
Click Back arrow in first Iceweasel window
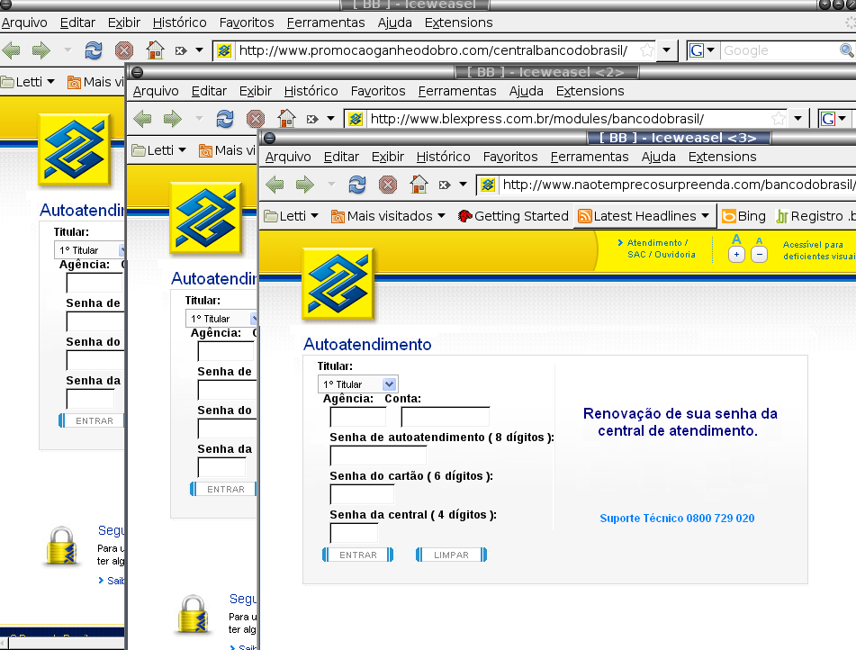(11, 50)
